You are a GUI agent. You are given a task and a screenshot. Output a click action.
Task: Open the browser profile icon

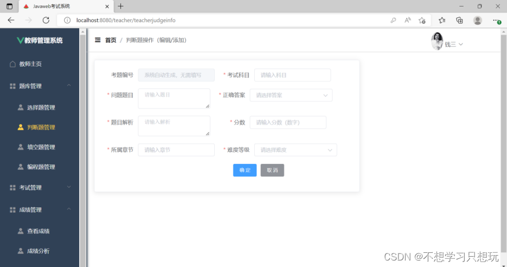click(478, 20)
